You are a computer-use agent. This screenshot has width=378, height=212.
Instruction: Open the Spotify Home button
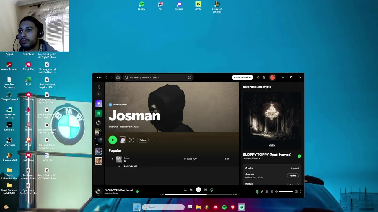(x=118, y=77)
